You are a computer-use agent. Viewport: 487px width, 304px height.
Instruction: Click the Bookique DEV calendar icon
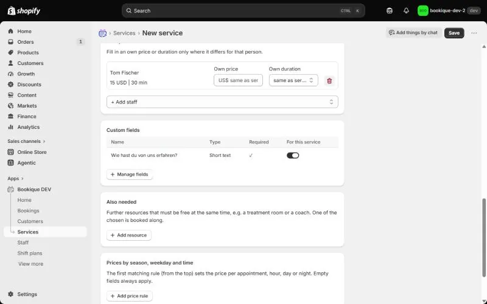pos(11,190)
